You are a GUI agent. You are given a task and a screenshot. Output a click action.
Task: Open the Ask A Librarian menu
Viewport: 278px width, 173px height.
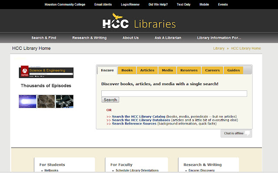click(x=168, y=38)
